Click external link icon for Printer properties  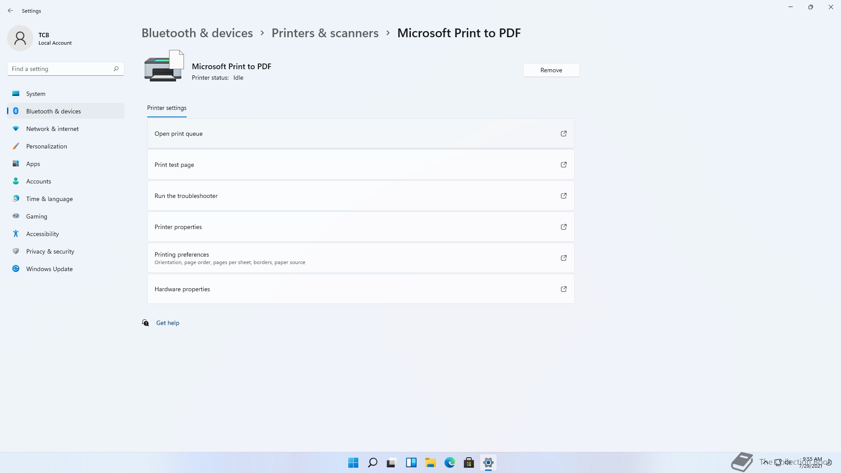[x=564, y=227]
